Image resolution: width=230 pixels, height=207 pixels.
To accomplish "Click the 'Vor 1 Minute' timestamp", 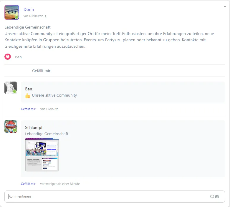I will (49, 109).
